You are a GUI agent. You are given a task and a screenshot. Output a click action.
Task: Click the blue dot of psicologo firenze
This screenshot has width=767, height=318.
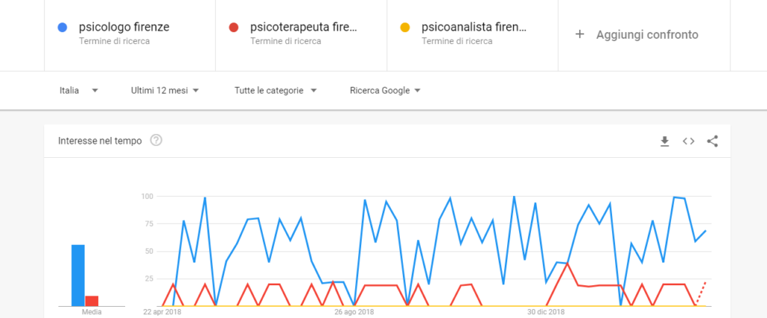[62, 28]
